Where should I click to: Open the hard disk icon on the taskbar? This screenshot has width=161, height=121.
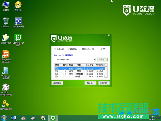(x=33, y=118)
